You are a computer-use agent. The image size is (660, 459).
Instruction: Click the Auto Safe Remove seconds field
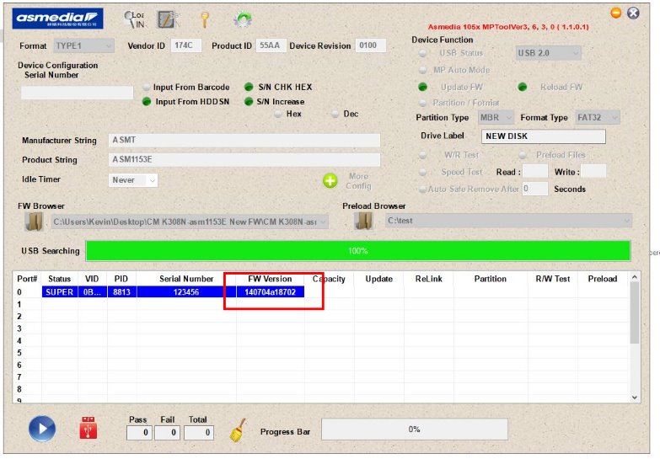pos(535,189)
